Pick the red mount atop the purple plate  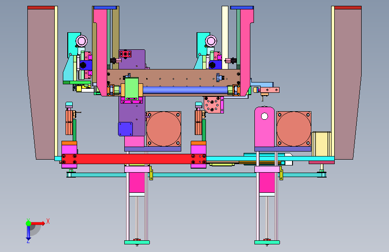[x=125, y=54]
